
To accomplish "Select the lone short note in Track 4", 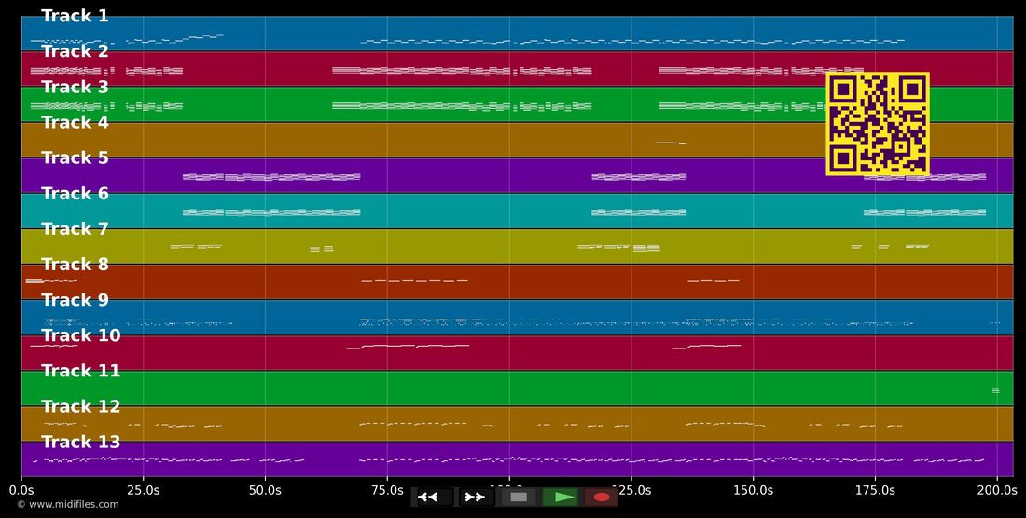I will tap(672, 143).
